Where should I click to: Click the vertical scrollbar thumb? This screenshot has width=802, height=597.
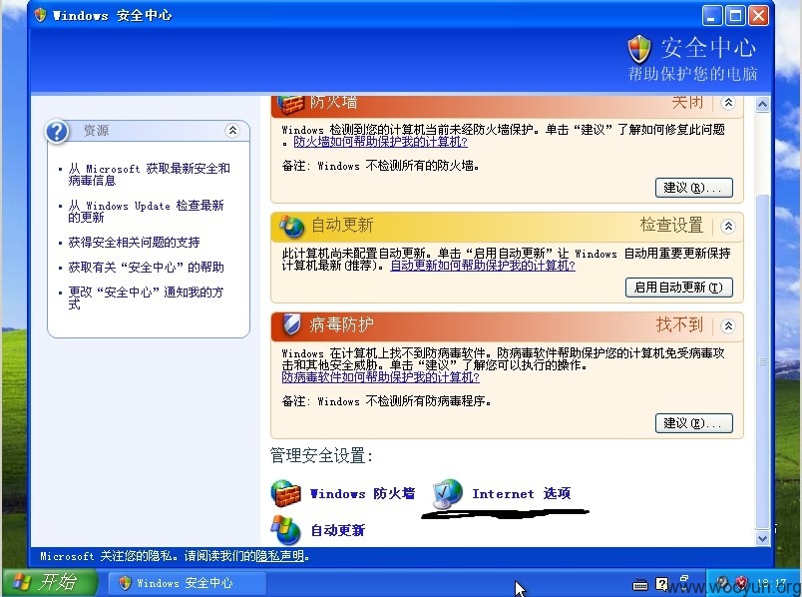[762, 361]
